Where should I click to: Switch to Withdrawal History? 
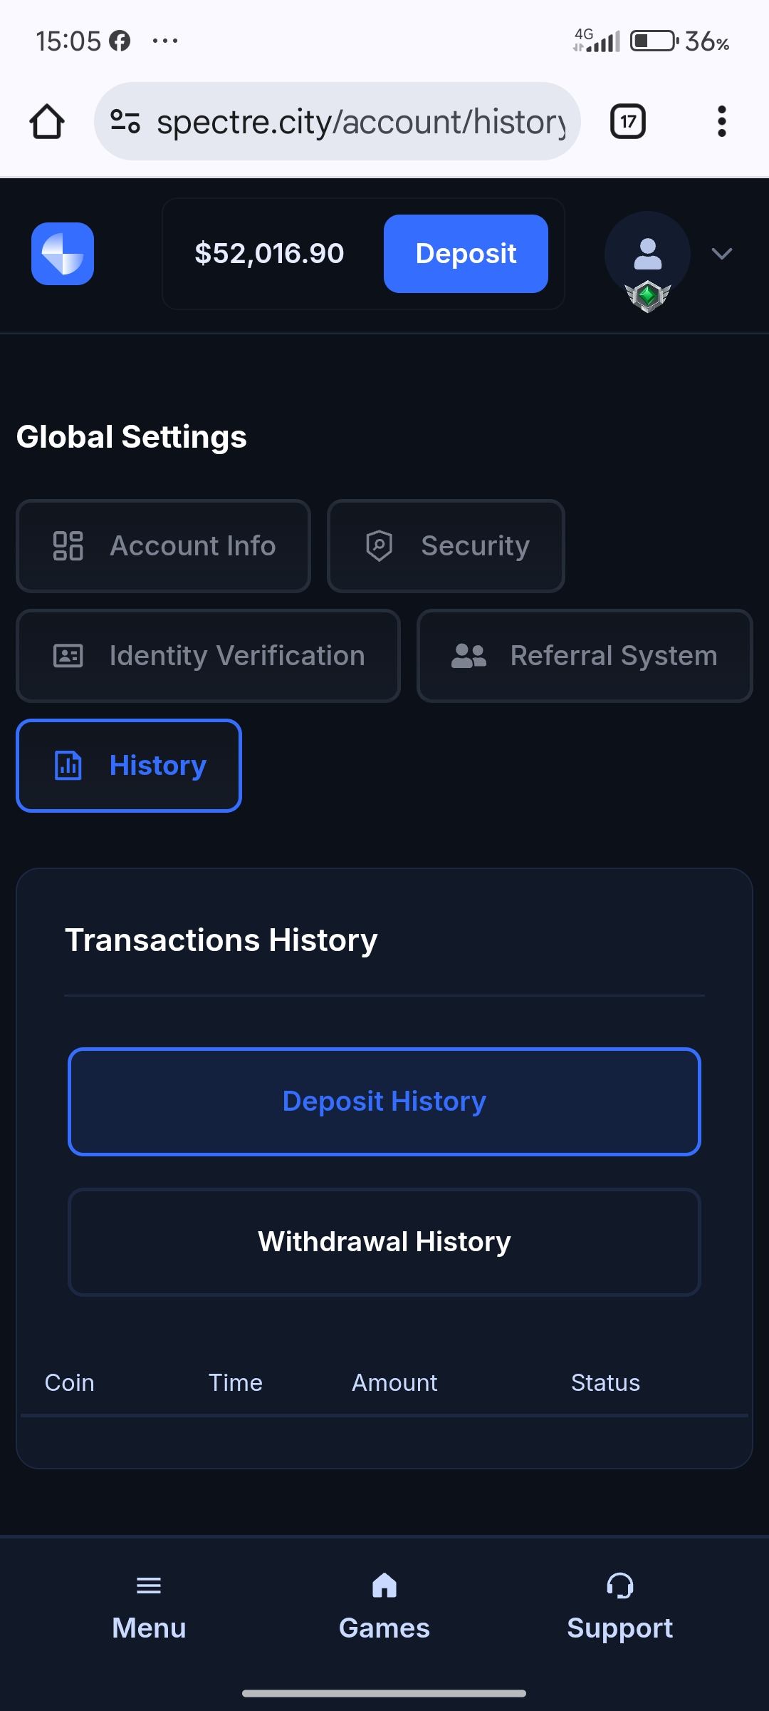coord(384,1242)
